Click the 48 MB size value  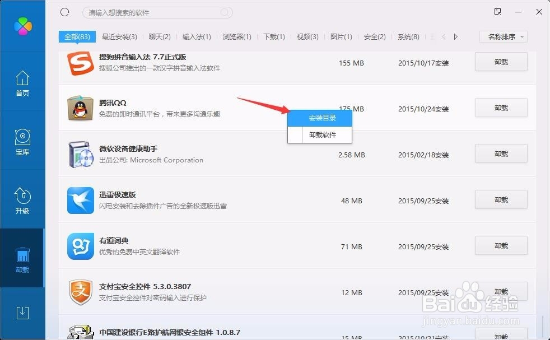[352, 201]
